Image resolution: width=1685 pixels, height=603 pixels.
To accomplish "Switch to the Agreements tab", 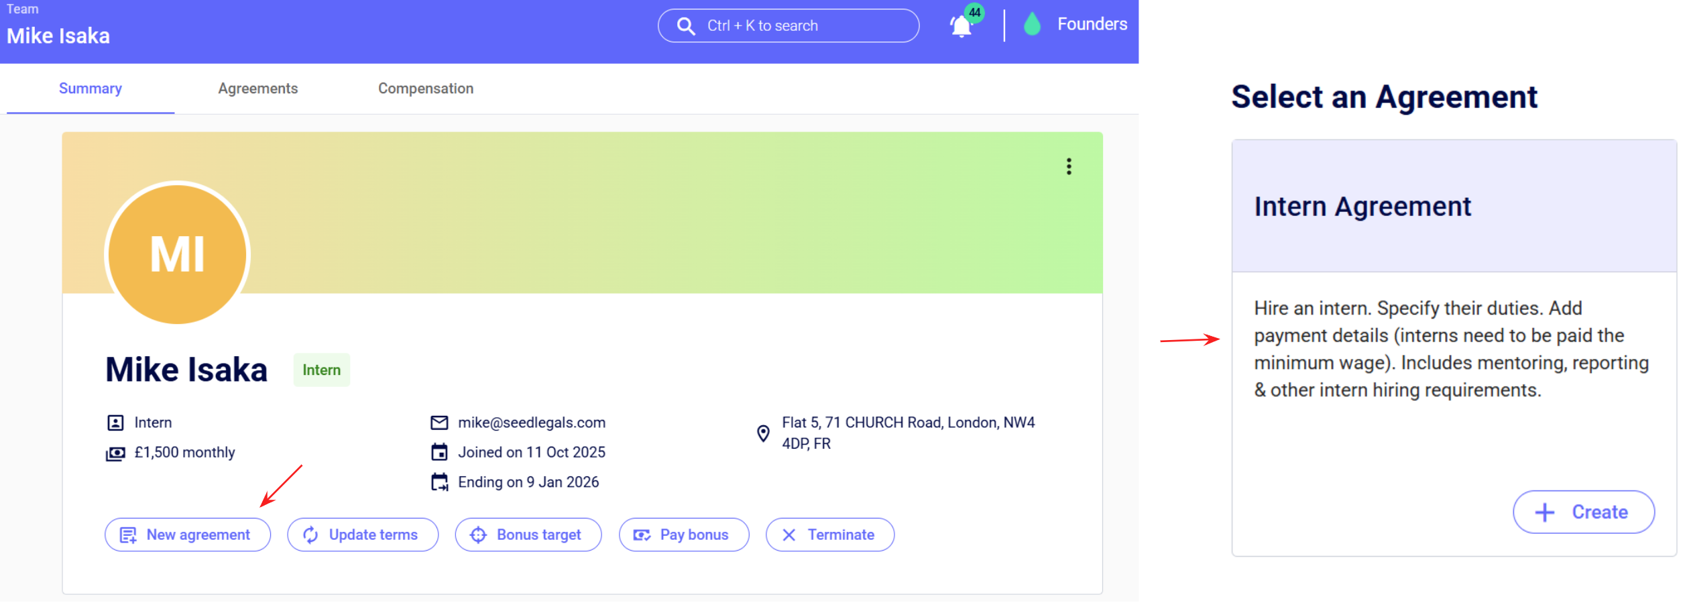I will click(x=257, y=89).
